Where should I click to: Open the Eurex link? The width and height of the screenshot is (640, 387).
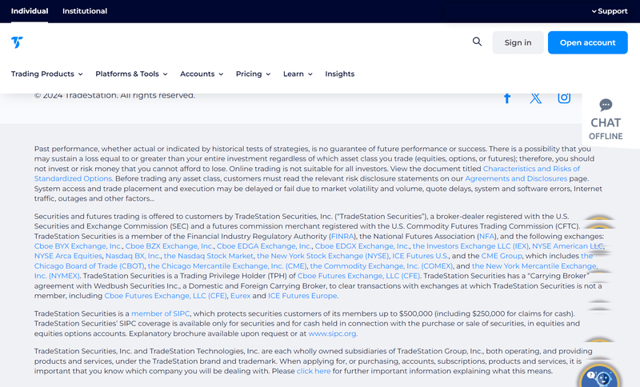click(241, 296)
